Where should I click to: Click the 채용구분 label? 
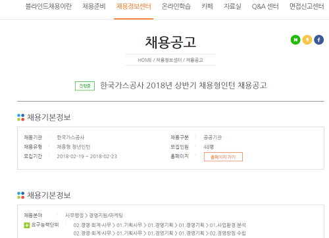[x=180, y=137]
